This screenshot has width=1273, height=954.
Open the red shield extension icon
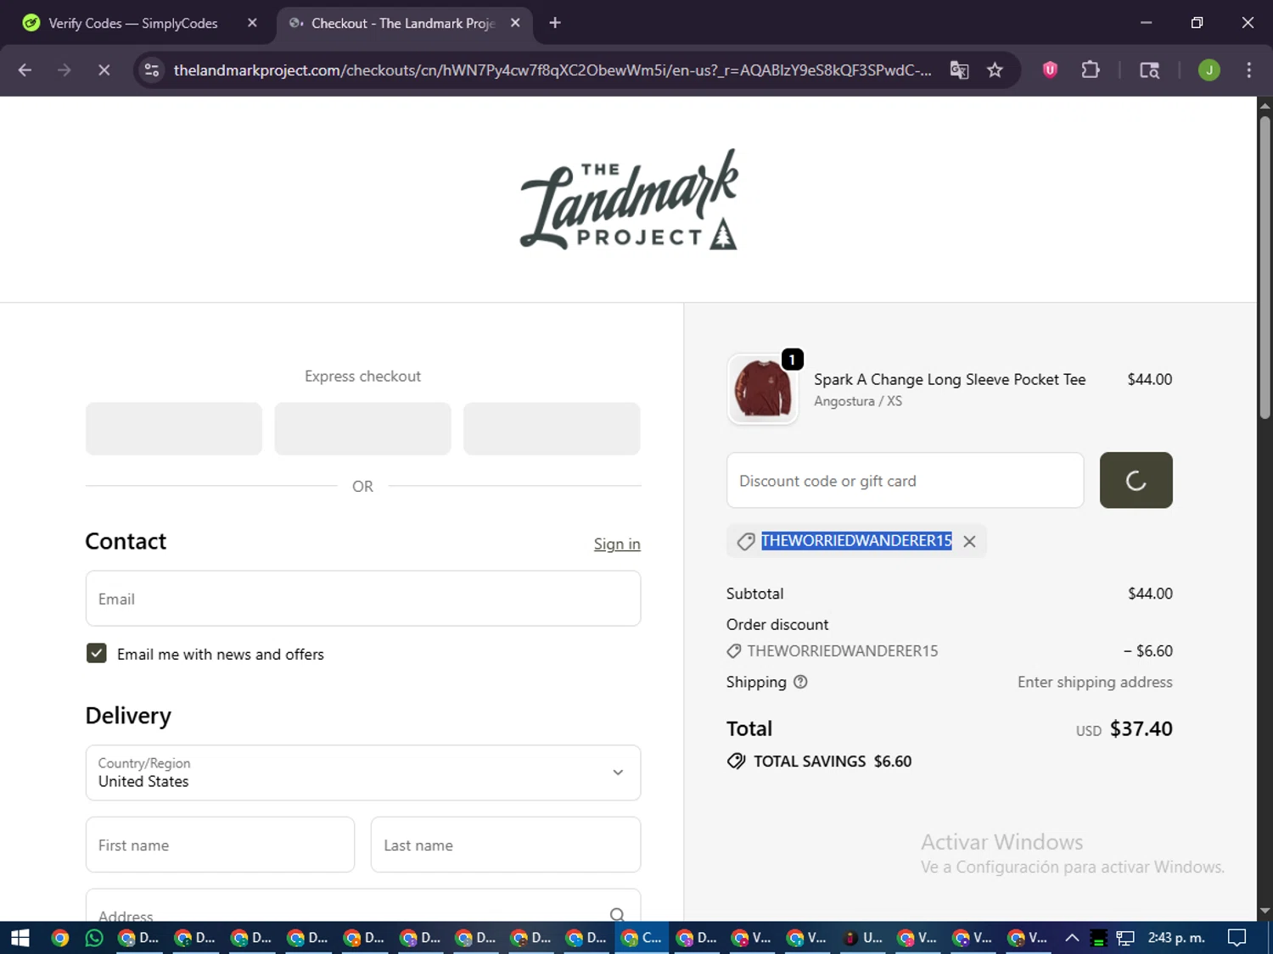(1050, 70)
